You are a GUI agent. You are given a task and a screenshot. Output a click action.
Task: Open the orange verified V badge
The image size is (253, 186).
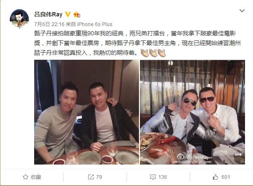68,14
